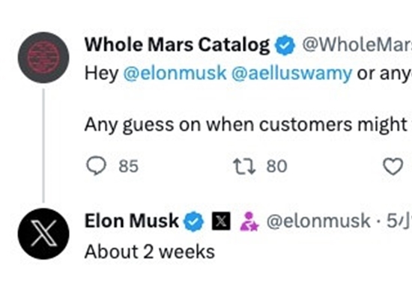
Task: Click the blue verified badge beside Elon Musk
Action: tap(194, 222)
